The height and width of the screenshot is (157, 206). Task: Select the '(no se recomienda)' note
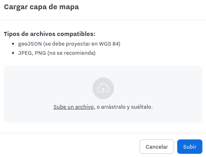pos(72,53)
